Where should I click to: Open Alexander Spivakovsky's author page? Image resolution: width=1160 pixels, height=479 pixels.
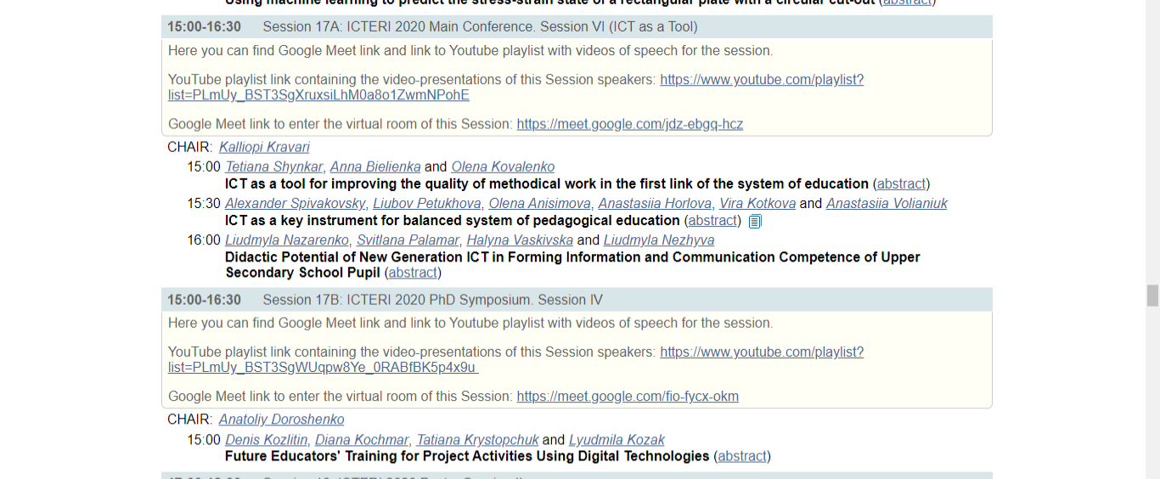296,203
